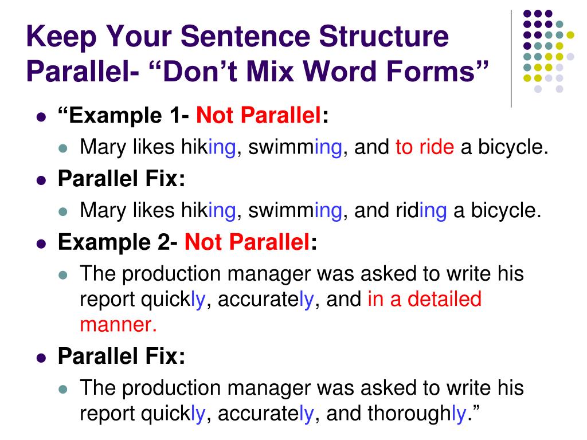Click the heading text 'Example 2-'
Image resolution: width=587 pixels, height=440 pixels.
click(118, 242)
